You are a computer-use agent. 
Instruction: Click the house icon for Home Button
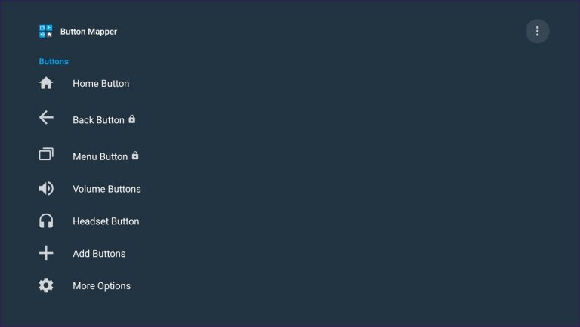click(x=46, y=83)
